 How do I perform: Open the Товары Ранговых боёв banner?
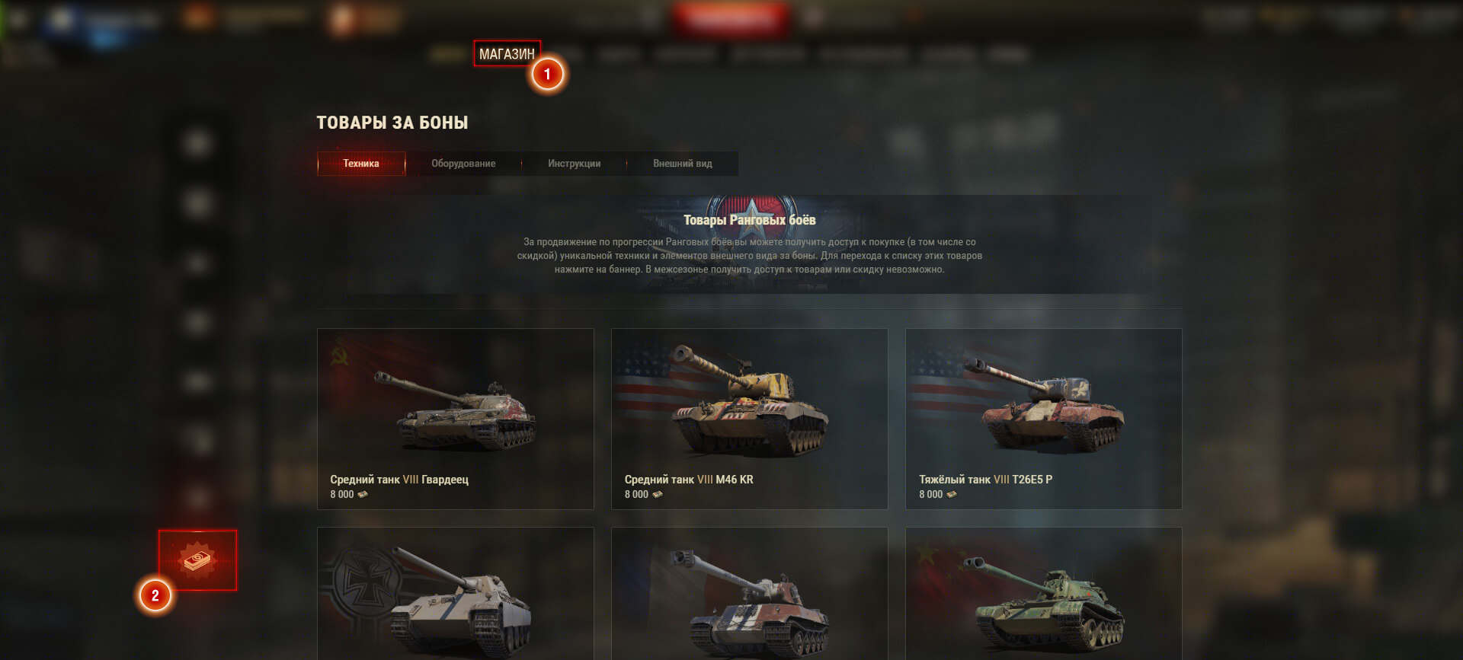click(x=750, y=244)
